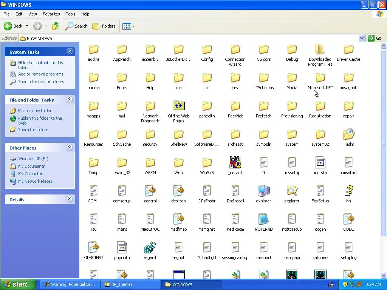Image resolution: width=387 pixels, height=290 pixels.
Task: Go up one folder level
Action: pos(56,26)
